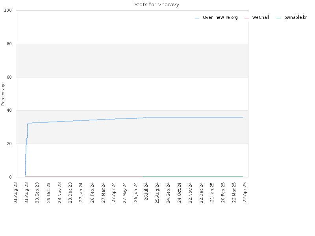Click the Percentage y-axis label

(x=3, y=94)
